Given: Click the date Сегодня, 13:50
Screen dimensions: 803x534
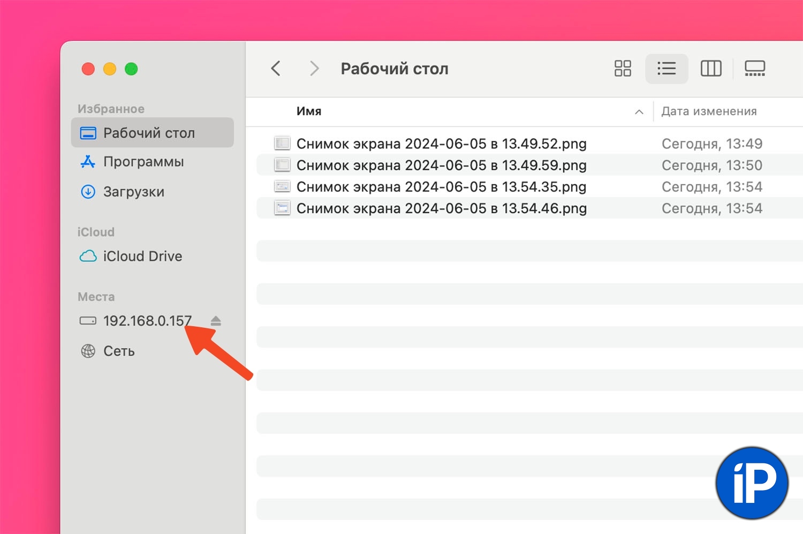Looking at the screenshot, I should [712, 165].
